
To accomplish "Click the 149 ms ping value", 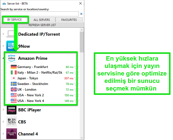I will click(69, 101).
